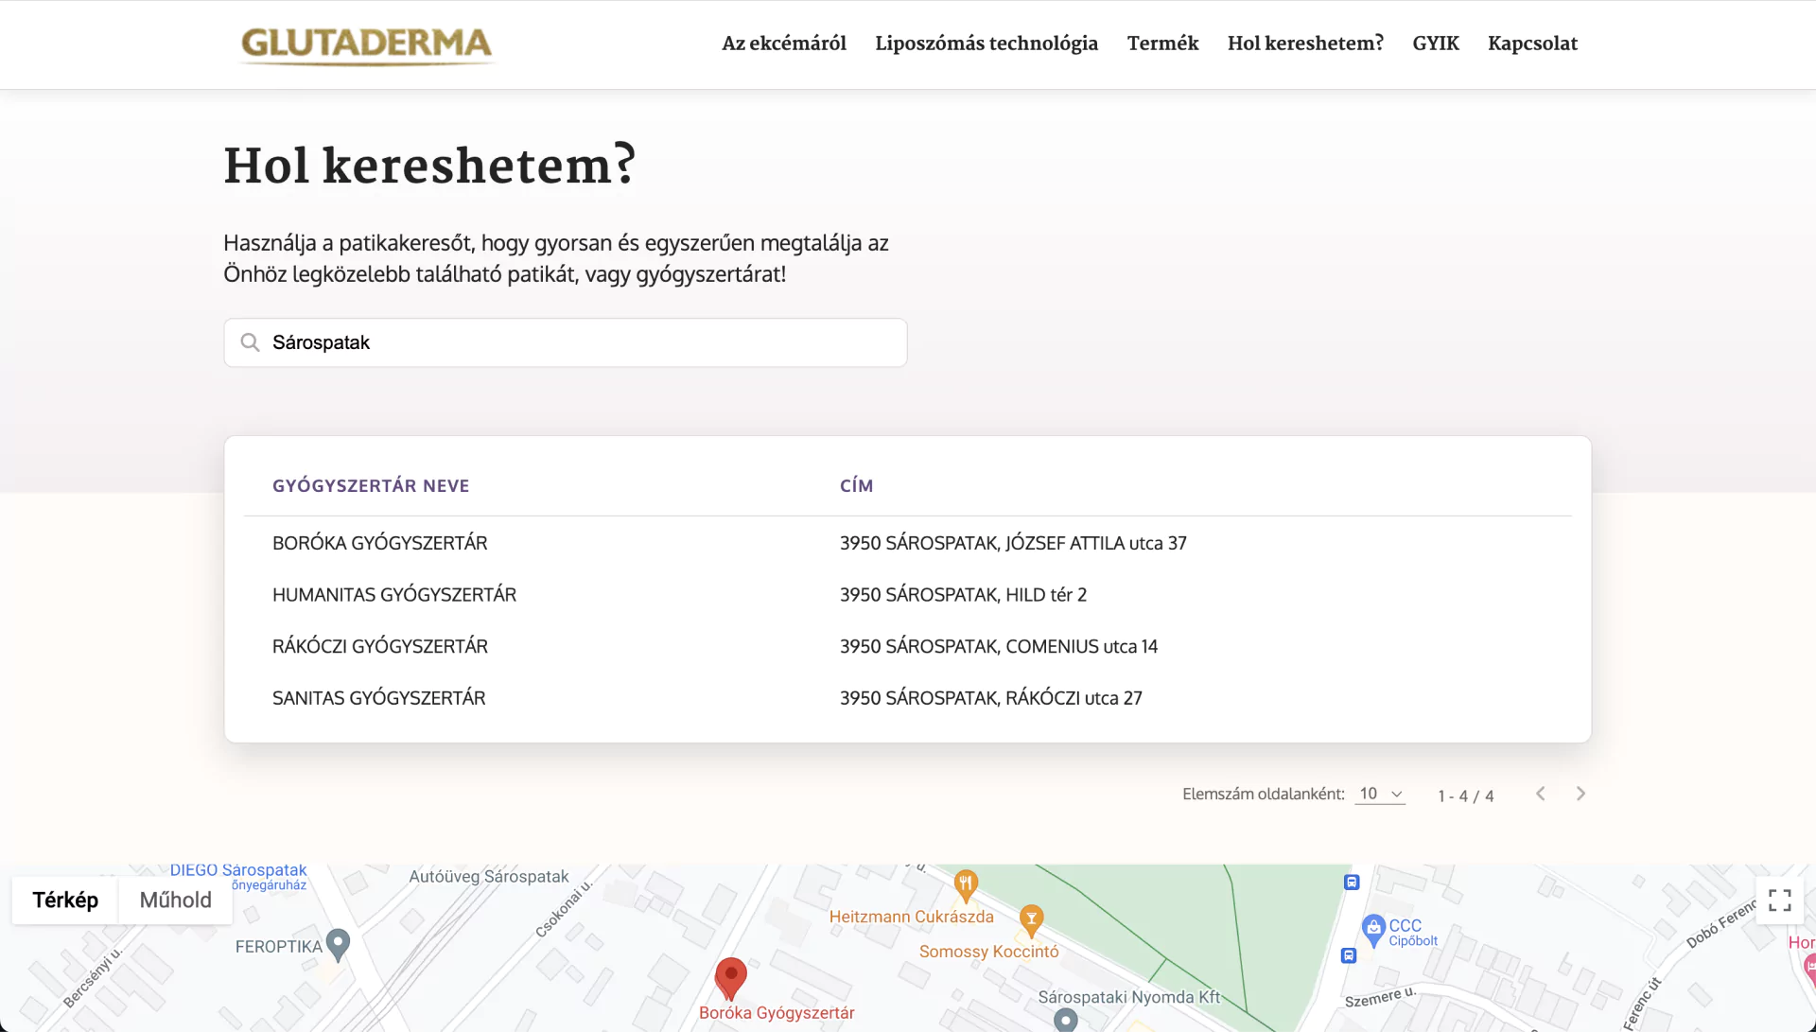Click the search magnifier icon
The image size is (1816, 1032).
[x=250, y=342]
